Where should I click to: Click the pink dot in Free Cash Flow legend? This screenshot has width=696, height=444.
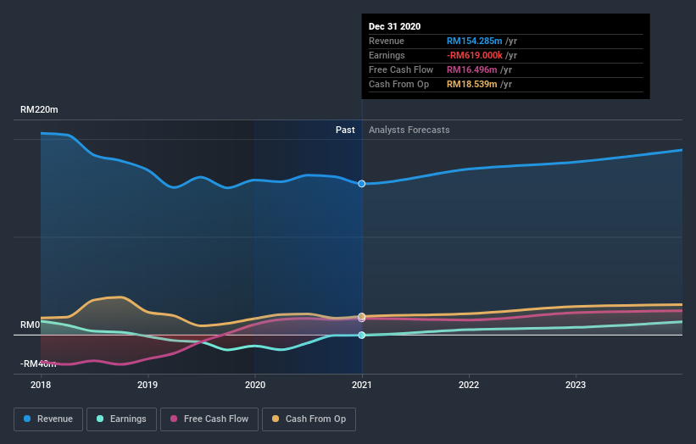point(174,419)
